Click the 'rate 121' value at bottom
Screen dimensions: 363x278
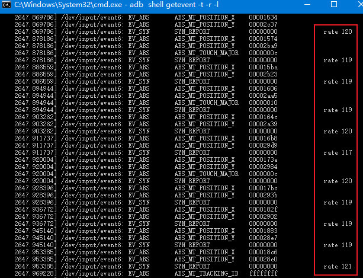pyautogui.click(x=338, y=266)
